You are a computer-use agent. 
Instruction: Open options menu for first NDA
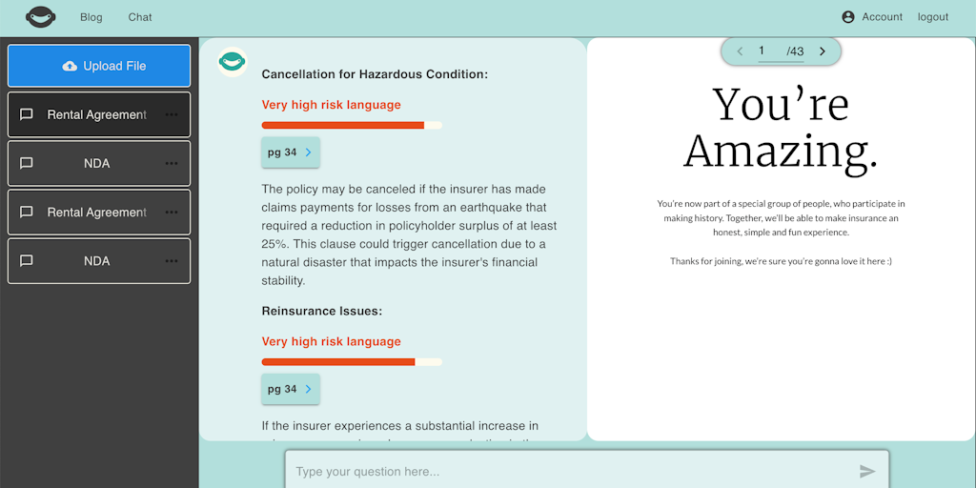(172, 163)
